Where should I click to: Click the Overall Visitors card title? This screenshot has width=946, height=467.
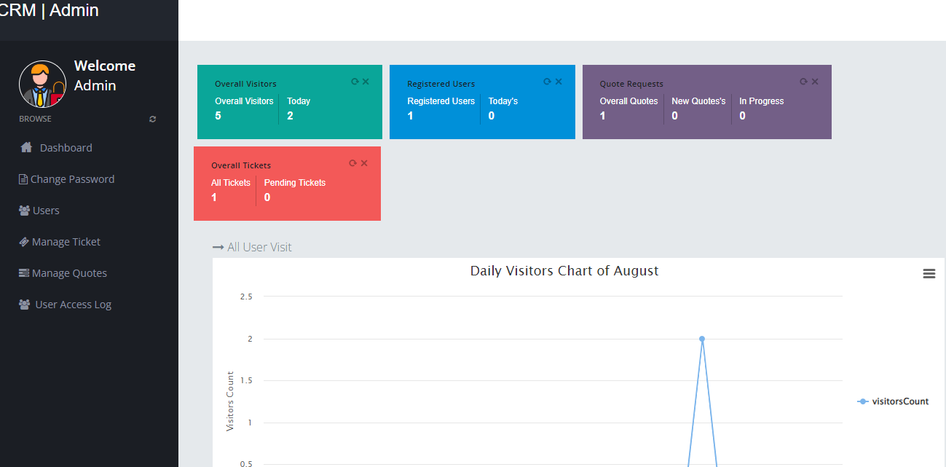tap(245, 84)
